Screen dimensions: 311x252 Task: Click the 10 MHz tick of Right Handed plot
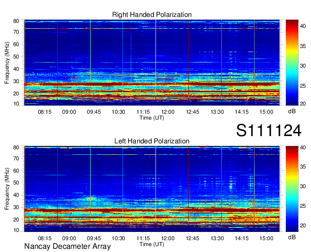click(x=16, y=104)
